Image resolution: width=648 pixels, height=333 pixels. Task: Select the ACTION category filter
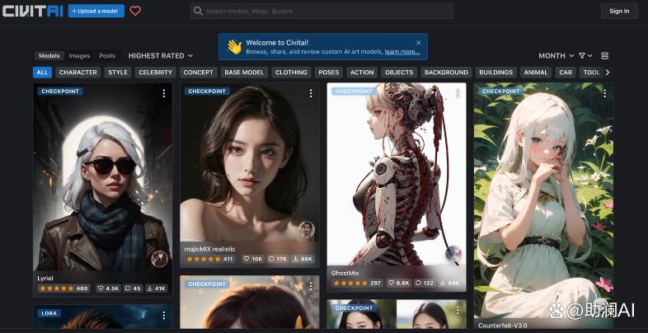pos(362,73)
